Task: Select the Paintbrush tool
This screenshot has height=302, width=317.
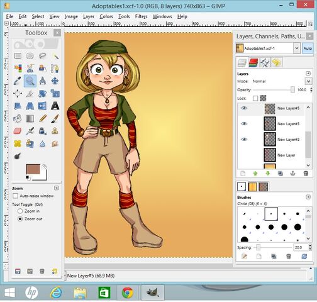Action: click(55, 119)
